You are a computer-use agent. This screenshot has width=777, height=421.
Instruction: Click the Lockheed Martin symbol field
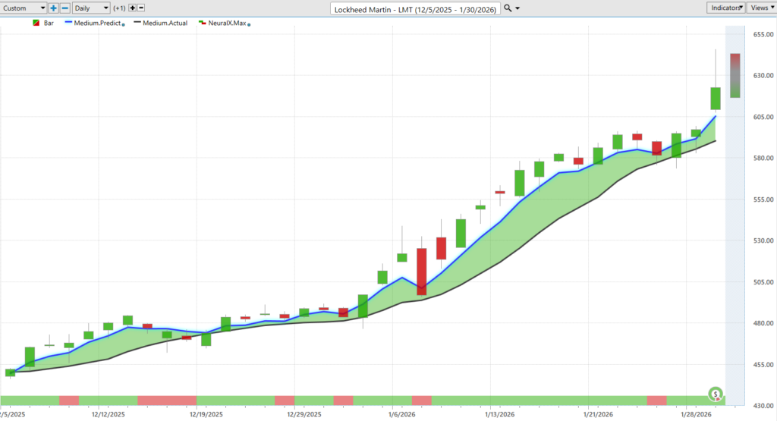(x=415, y=8)
